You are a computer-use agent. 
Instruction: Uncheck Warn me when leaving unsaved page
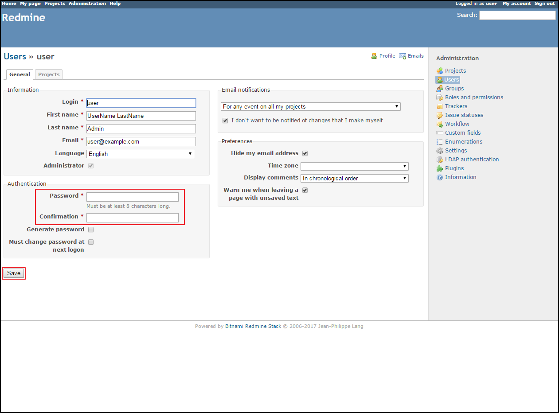point(305,190)
